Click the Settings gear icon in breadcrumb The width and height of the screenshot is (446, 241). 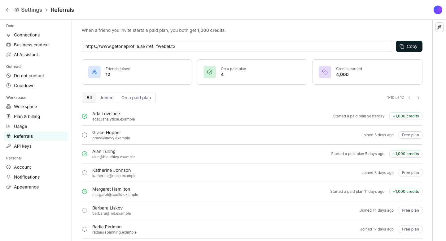point(17,10)
